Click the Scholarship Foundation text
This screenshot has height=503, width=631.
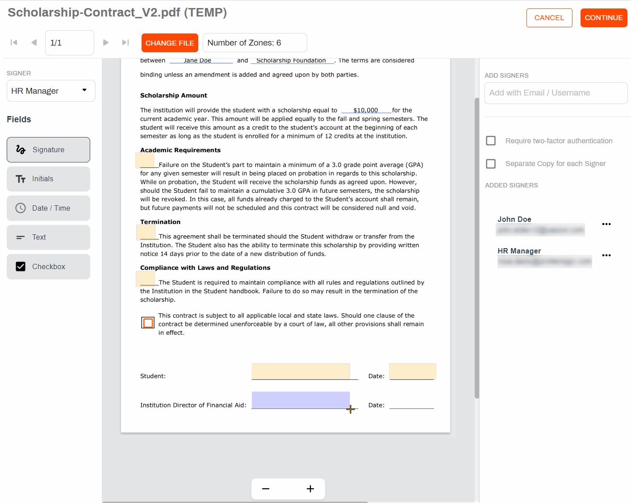(291, 61)
